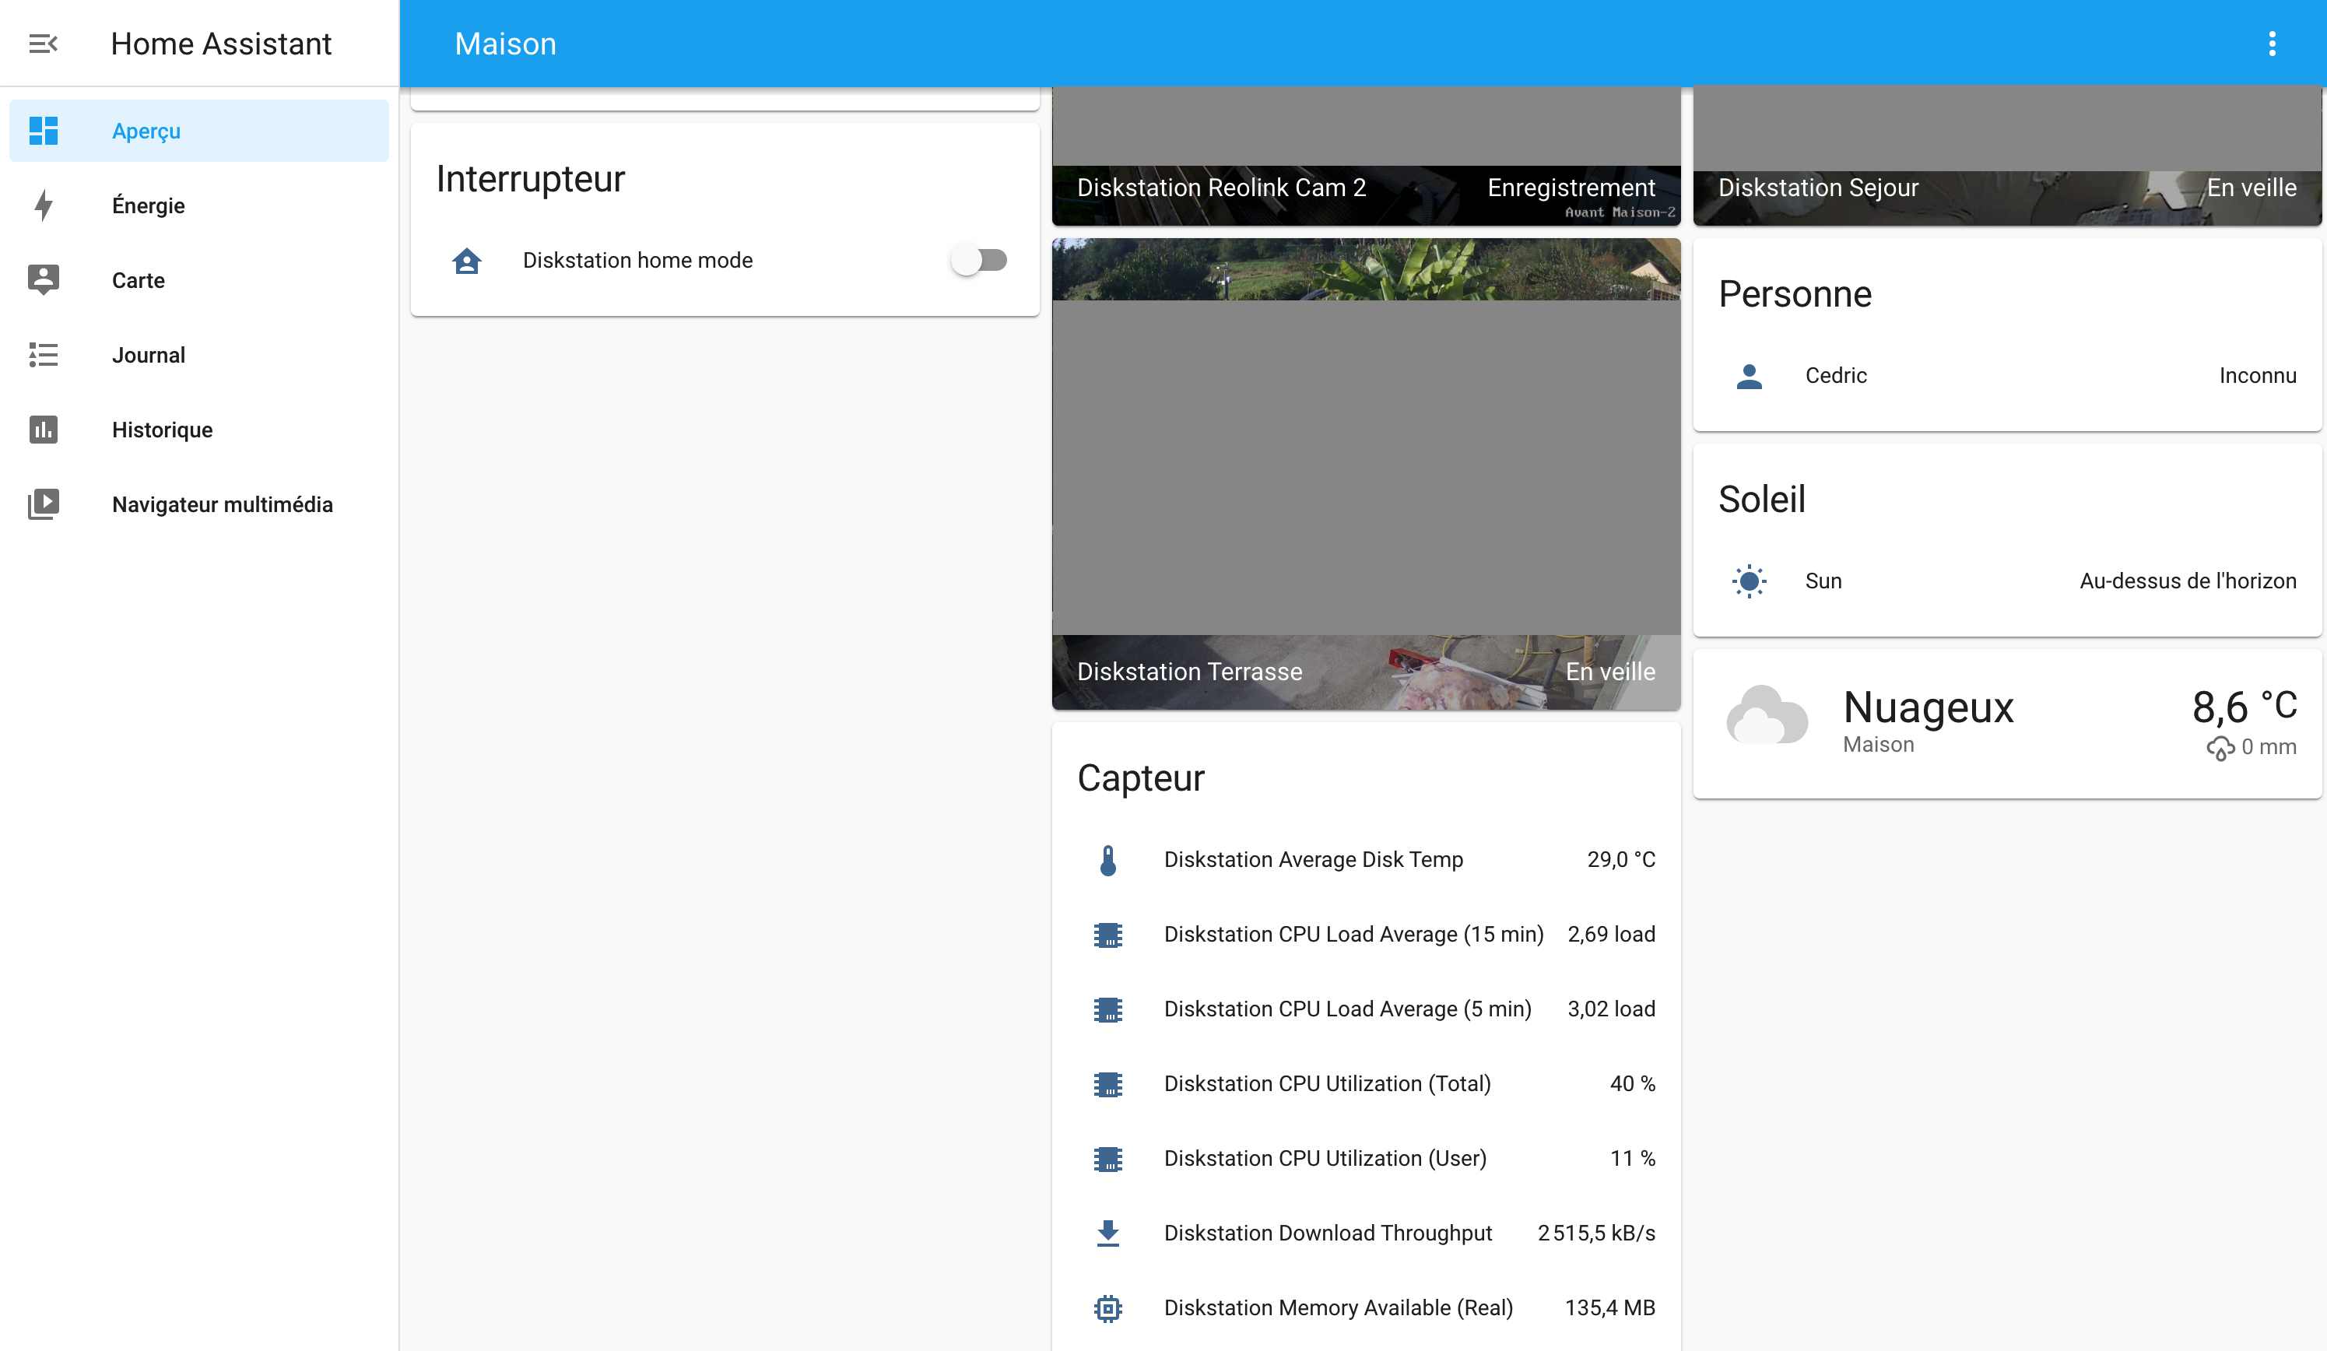Click the cloudy weather icon

1767,716
